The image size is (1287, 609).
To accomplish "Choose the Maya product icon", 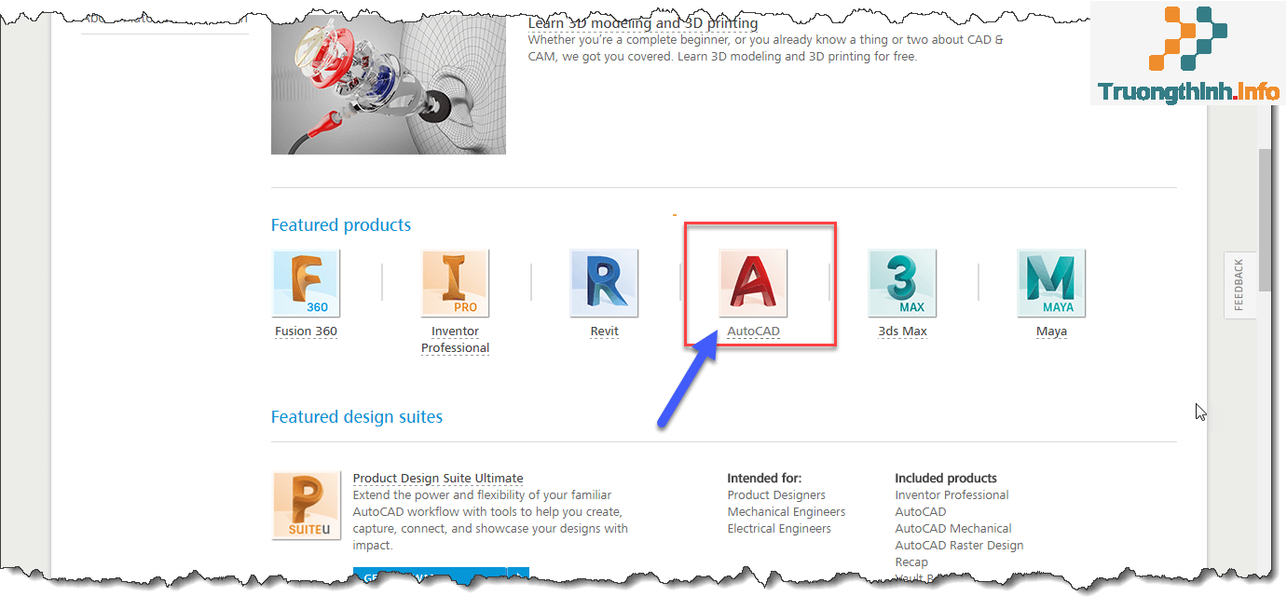I will [1051, 283].
